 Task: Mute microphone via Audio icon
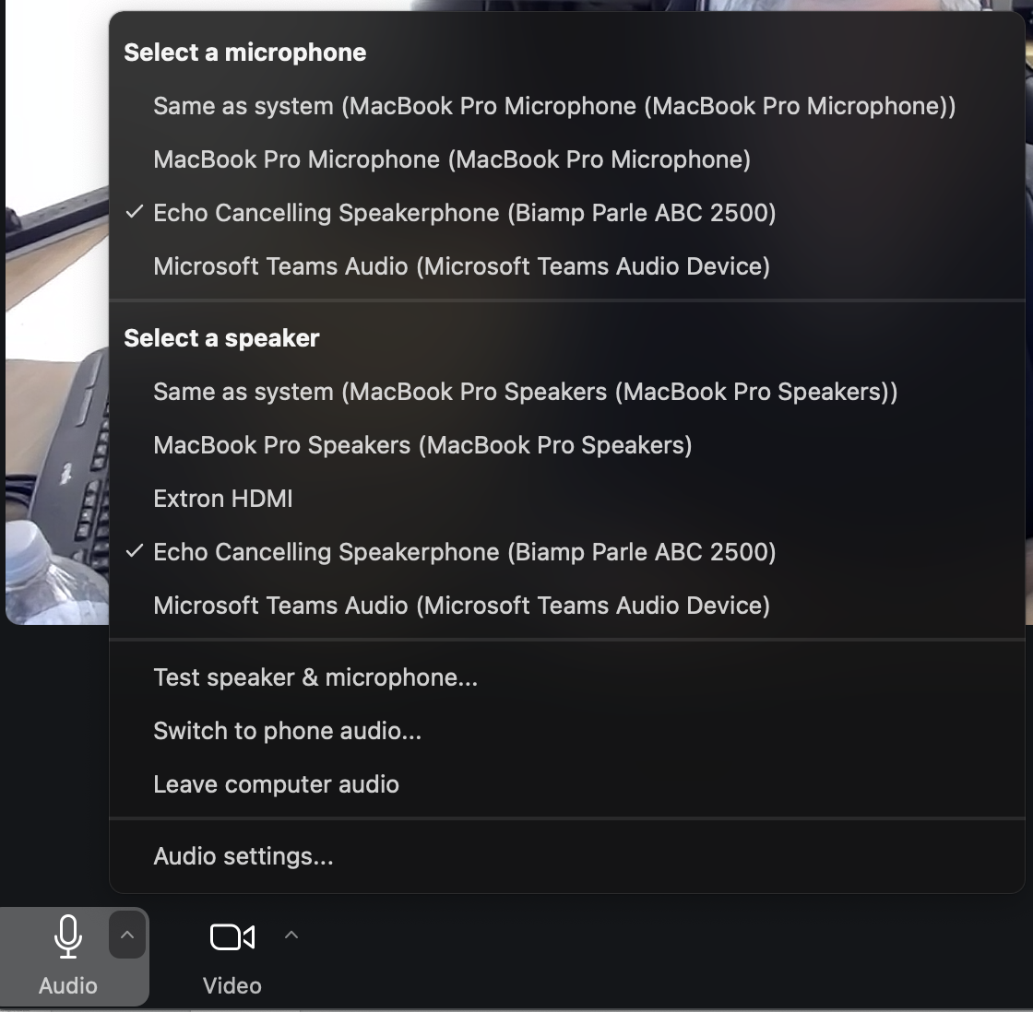point(68,936)
